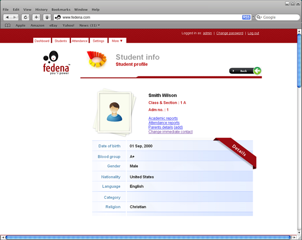Open the Academic reports link
The image size is (302, 240).
pyautogui.click(x=163, y=118)
